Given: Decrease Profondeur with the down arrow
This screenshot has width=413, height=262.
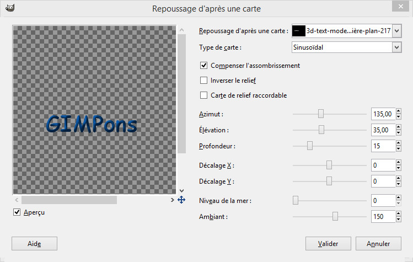Looking at the screenshot, I should [x=399, y=149].
